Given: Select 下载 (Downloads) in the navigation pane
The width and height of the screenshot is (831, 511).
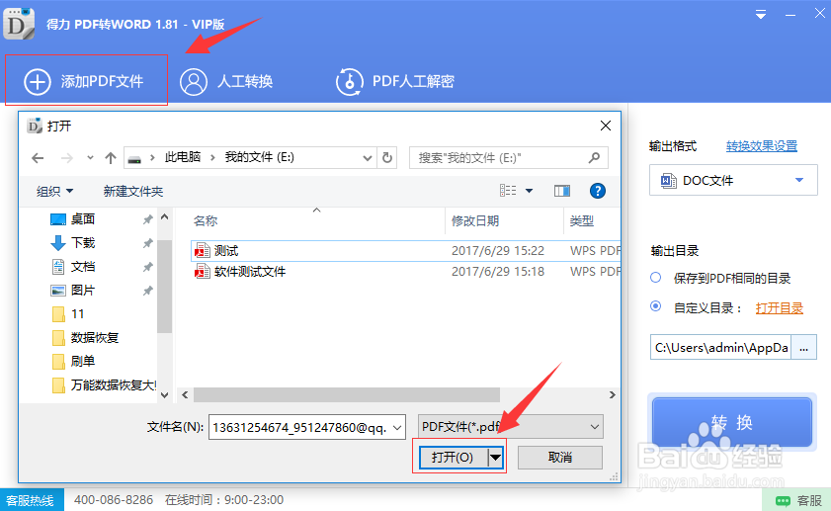Looking at the screenshot, I should point(83,243).
